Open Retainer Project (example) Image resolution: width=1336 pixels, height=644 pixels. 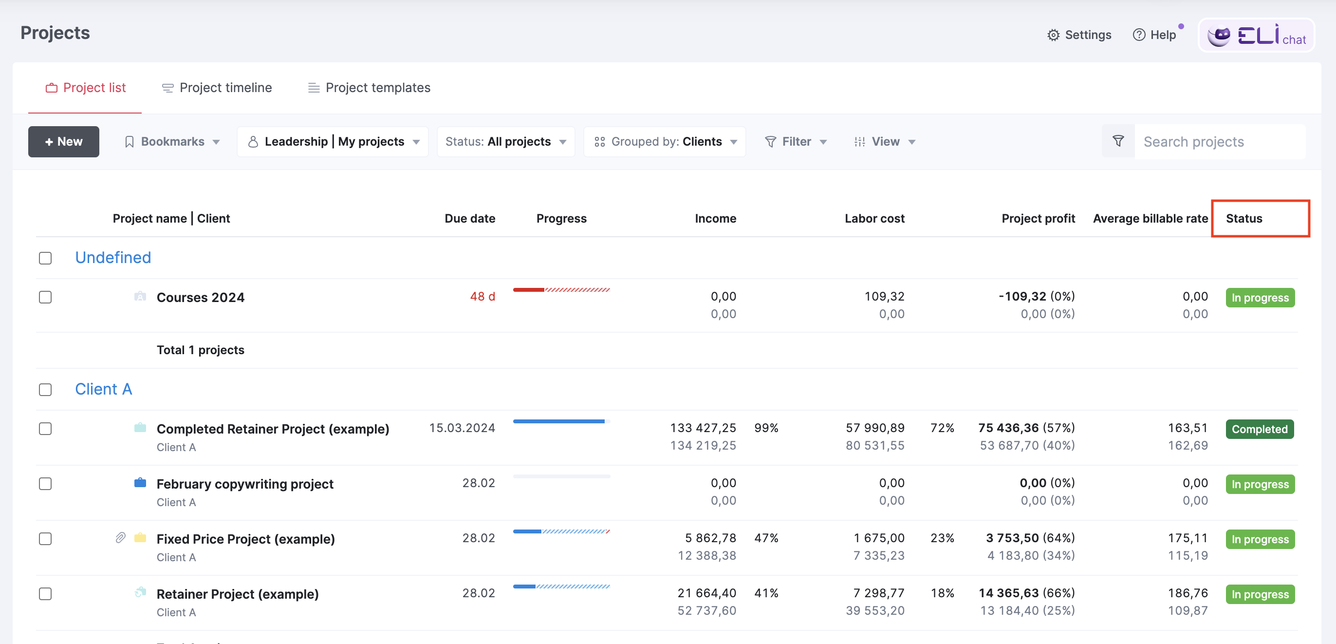(238, 594)
